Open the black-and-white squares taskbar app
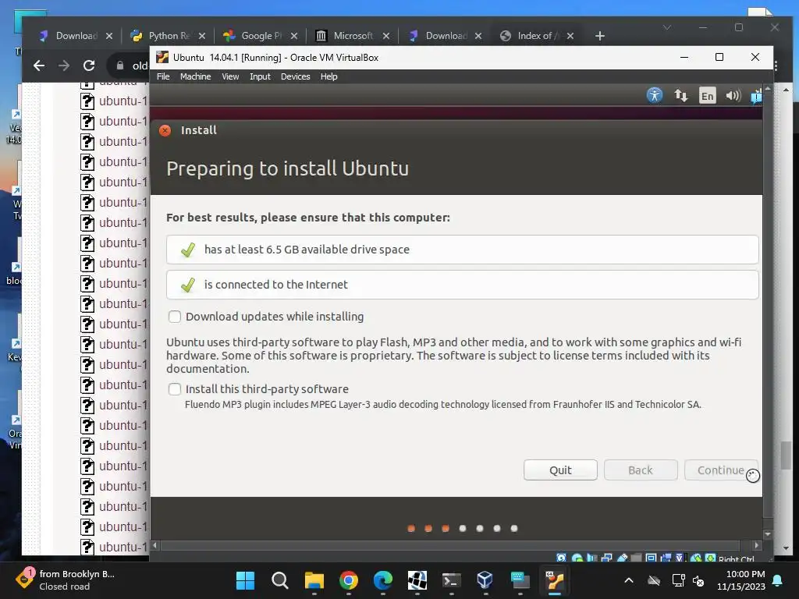 [x=417, y=580]
